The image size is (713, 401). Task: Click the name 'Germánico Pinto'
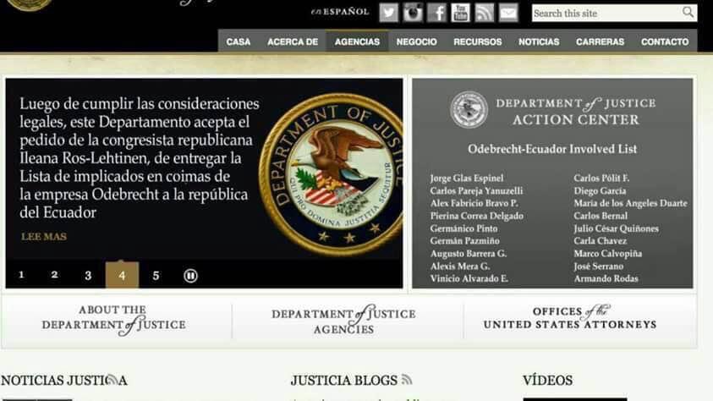pyautogui.click(x=463, y=228)
